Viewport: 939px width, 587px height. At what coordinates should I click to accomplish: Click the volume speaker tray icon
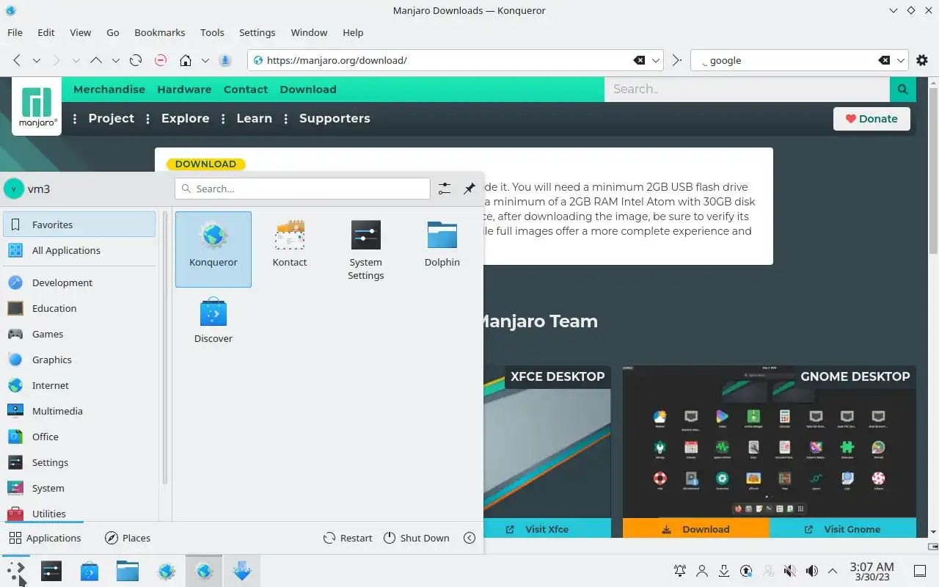(812, 571)
